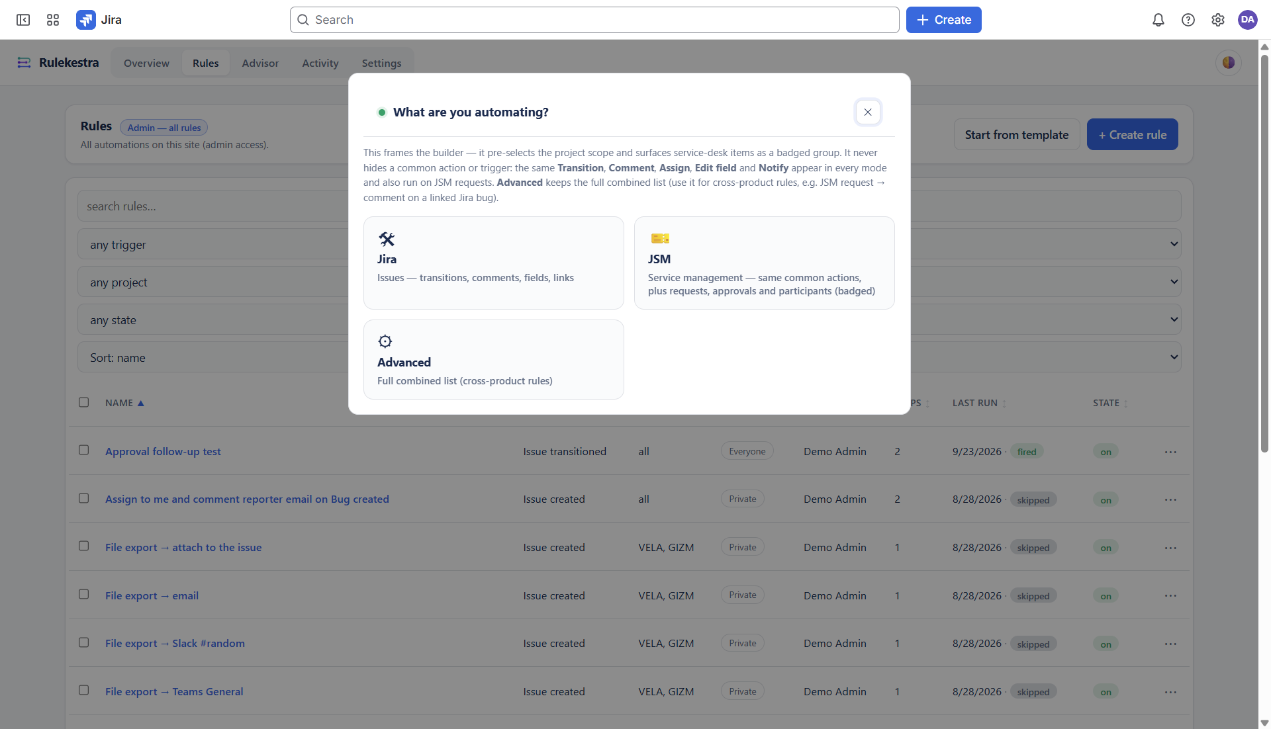Open the DA user avatar menu
The width and height of the screenshot is (1271, 729).
point(1248,20)
